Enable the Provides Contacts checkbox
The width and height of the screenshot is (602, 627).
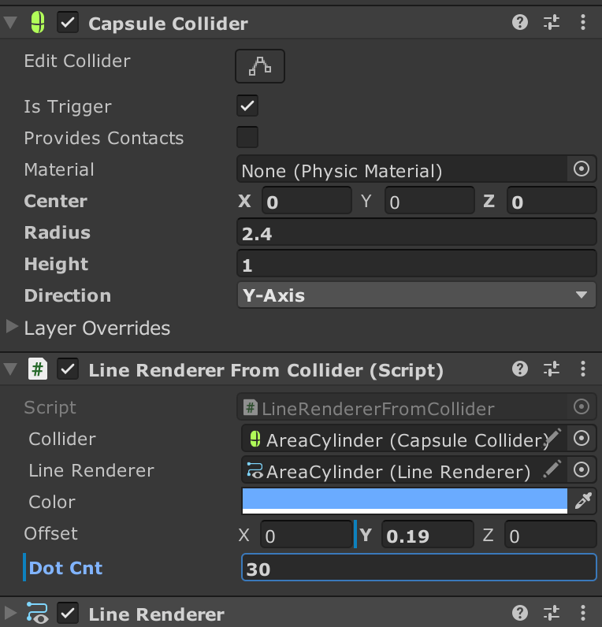(x=247, y=137)
